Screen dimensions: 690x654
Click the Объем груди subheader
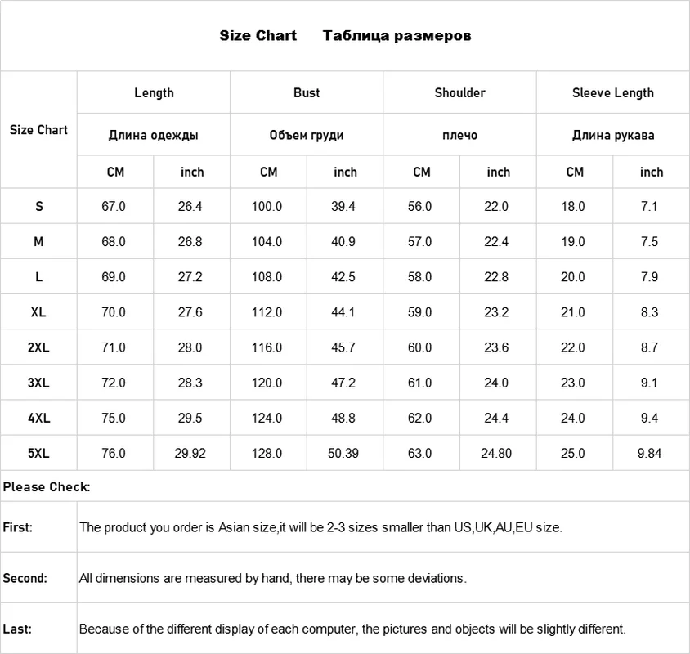307,135
